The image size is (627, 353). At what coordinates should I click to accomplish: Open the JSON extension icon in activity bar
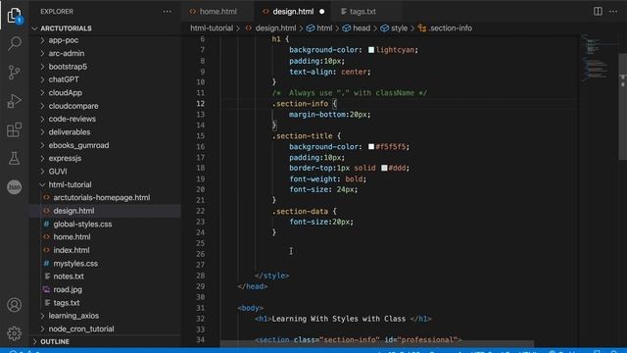pos(15,187)
